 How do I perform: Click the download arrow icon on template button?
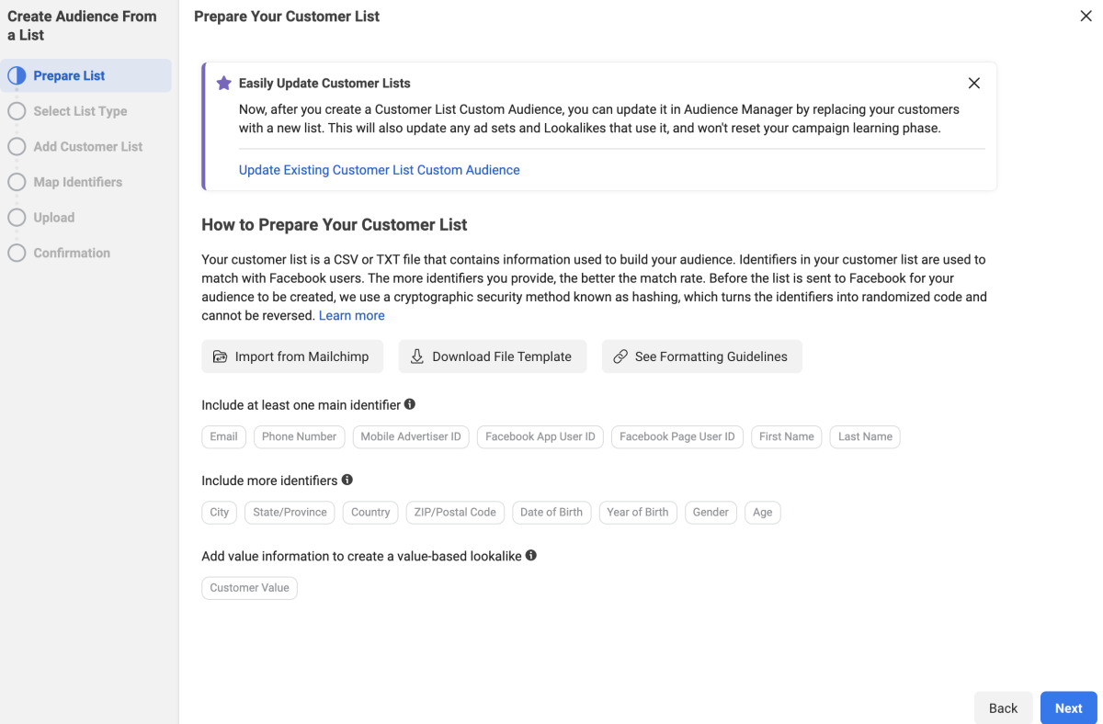[416, 356]
